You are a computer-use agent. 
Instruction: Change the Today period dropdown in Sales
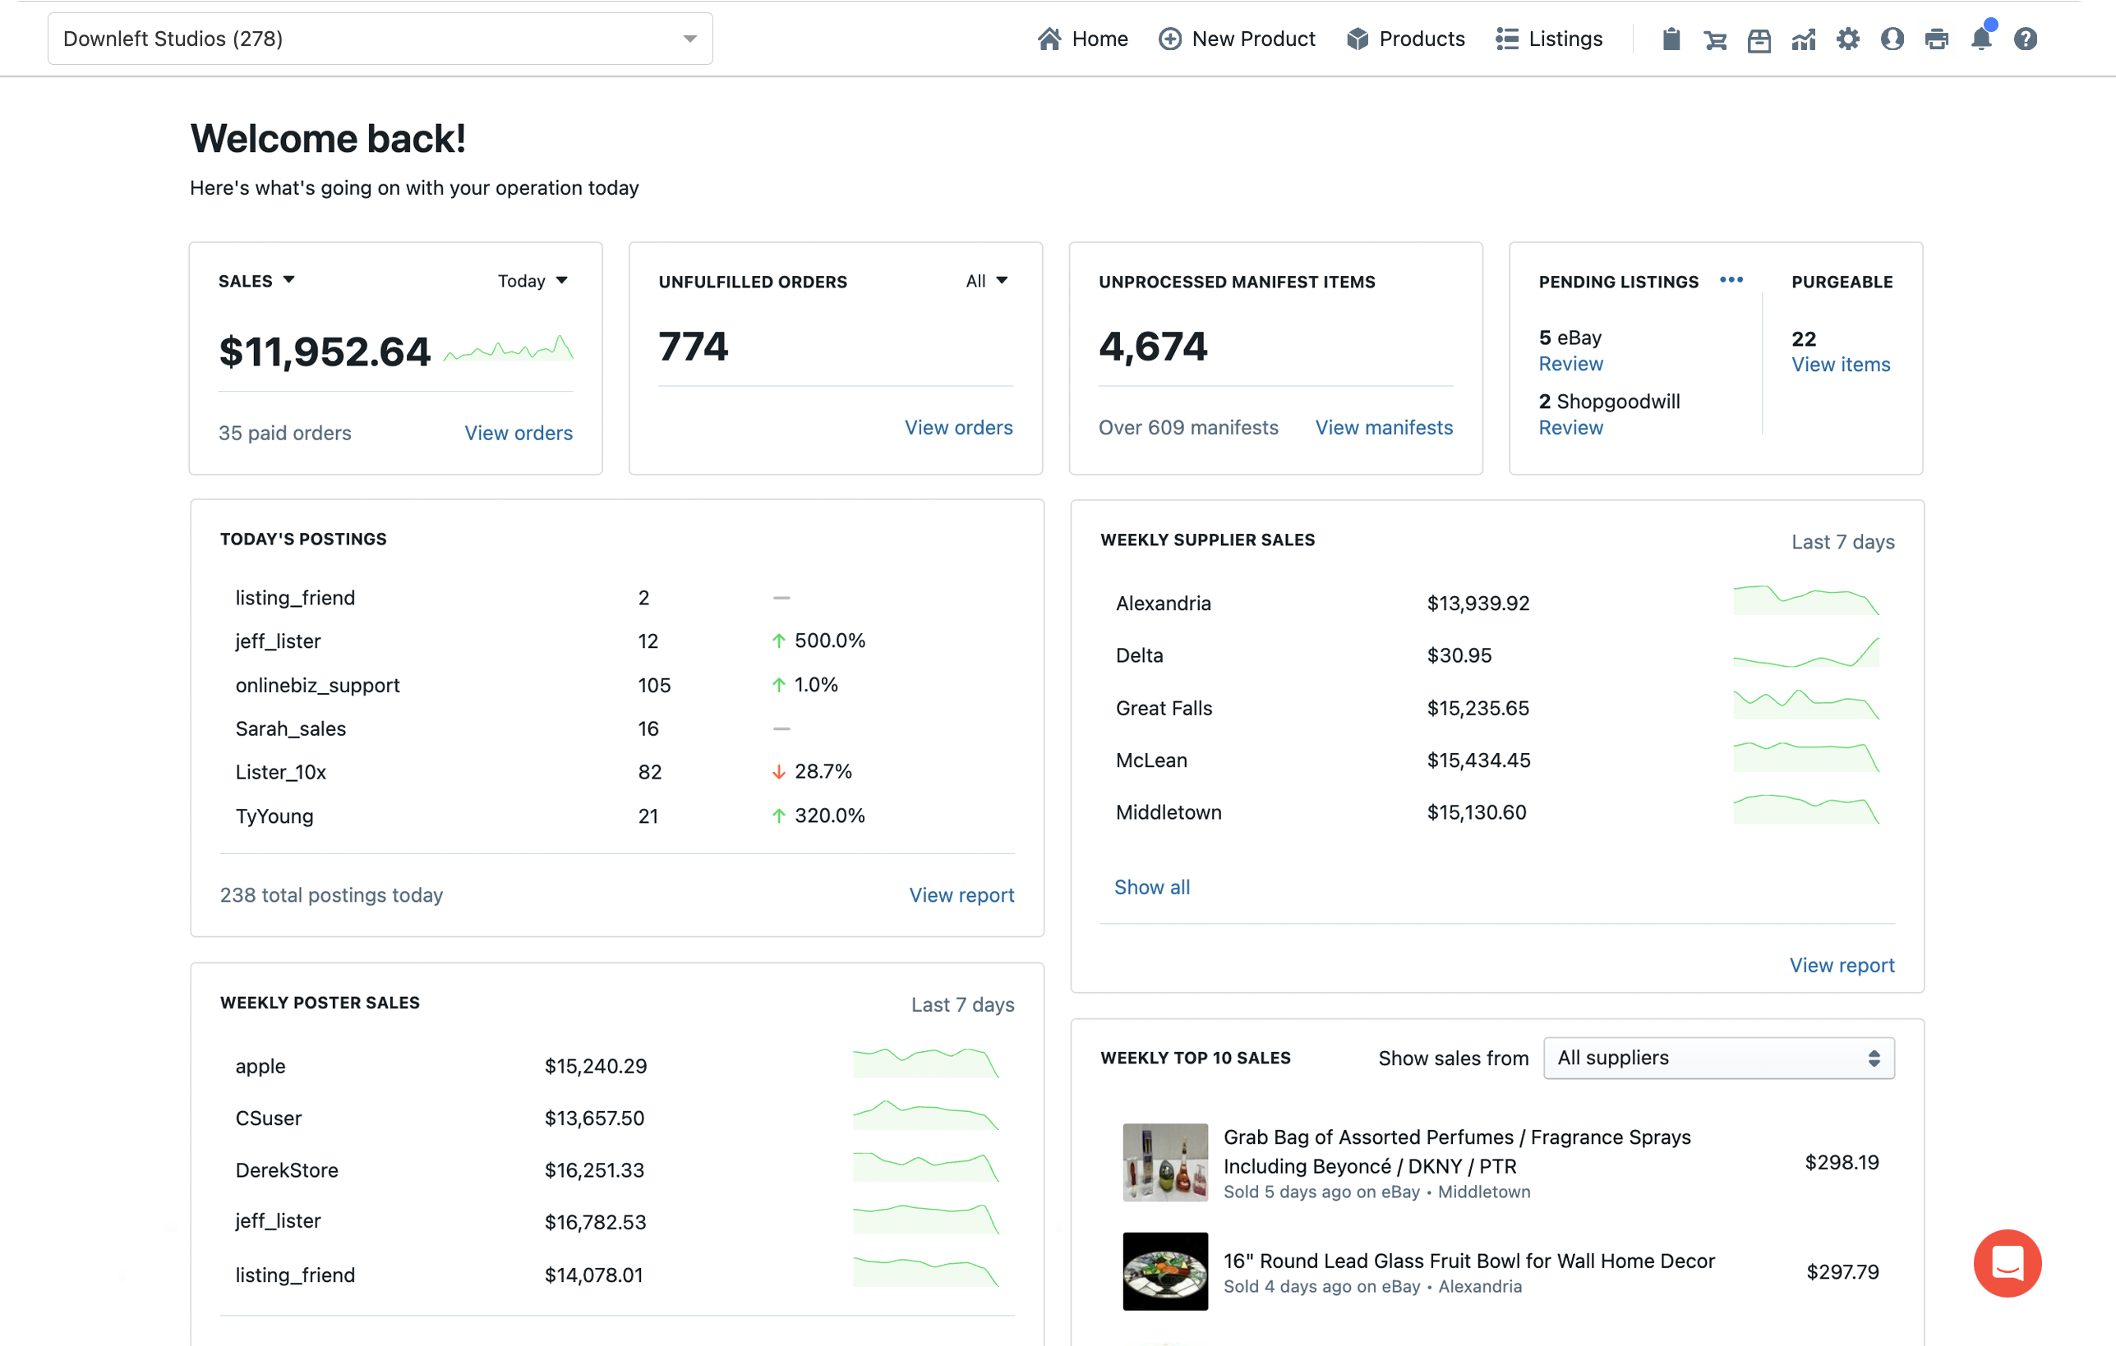[533, 281]
